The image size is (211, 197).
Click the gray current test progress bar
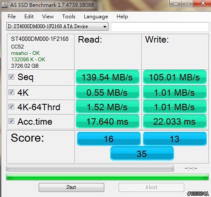(x=90, y=168)
